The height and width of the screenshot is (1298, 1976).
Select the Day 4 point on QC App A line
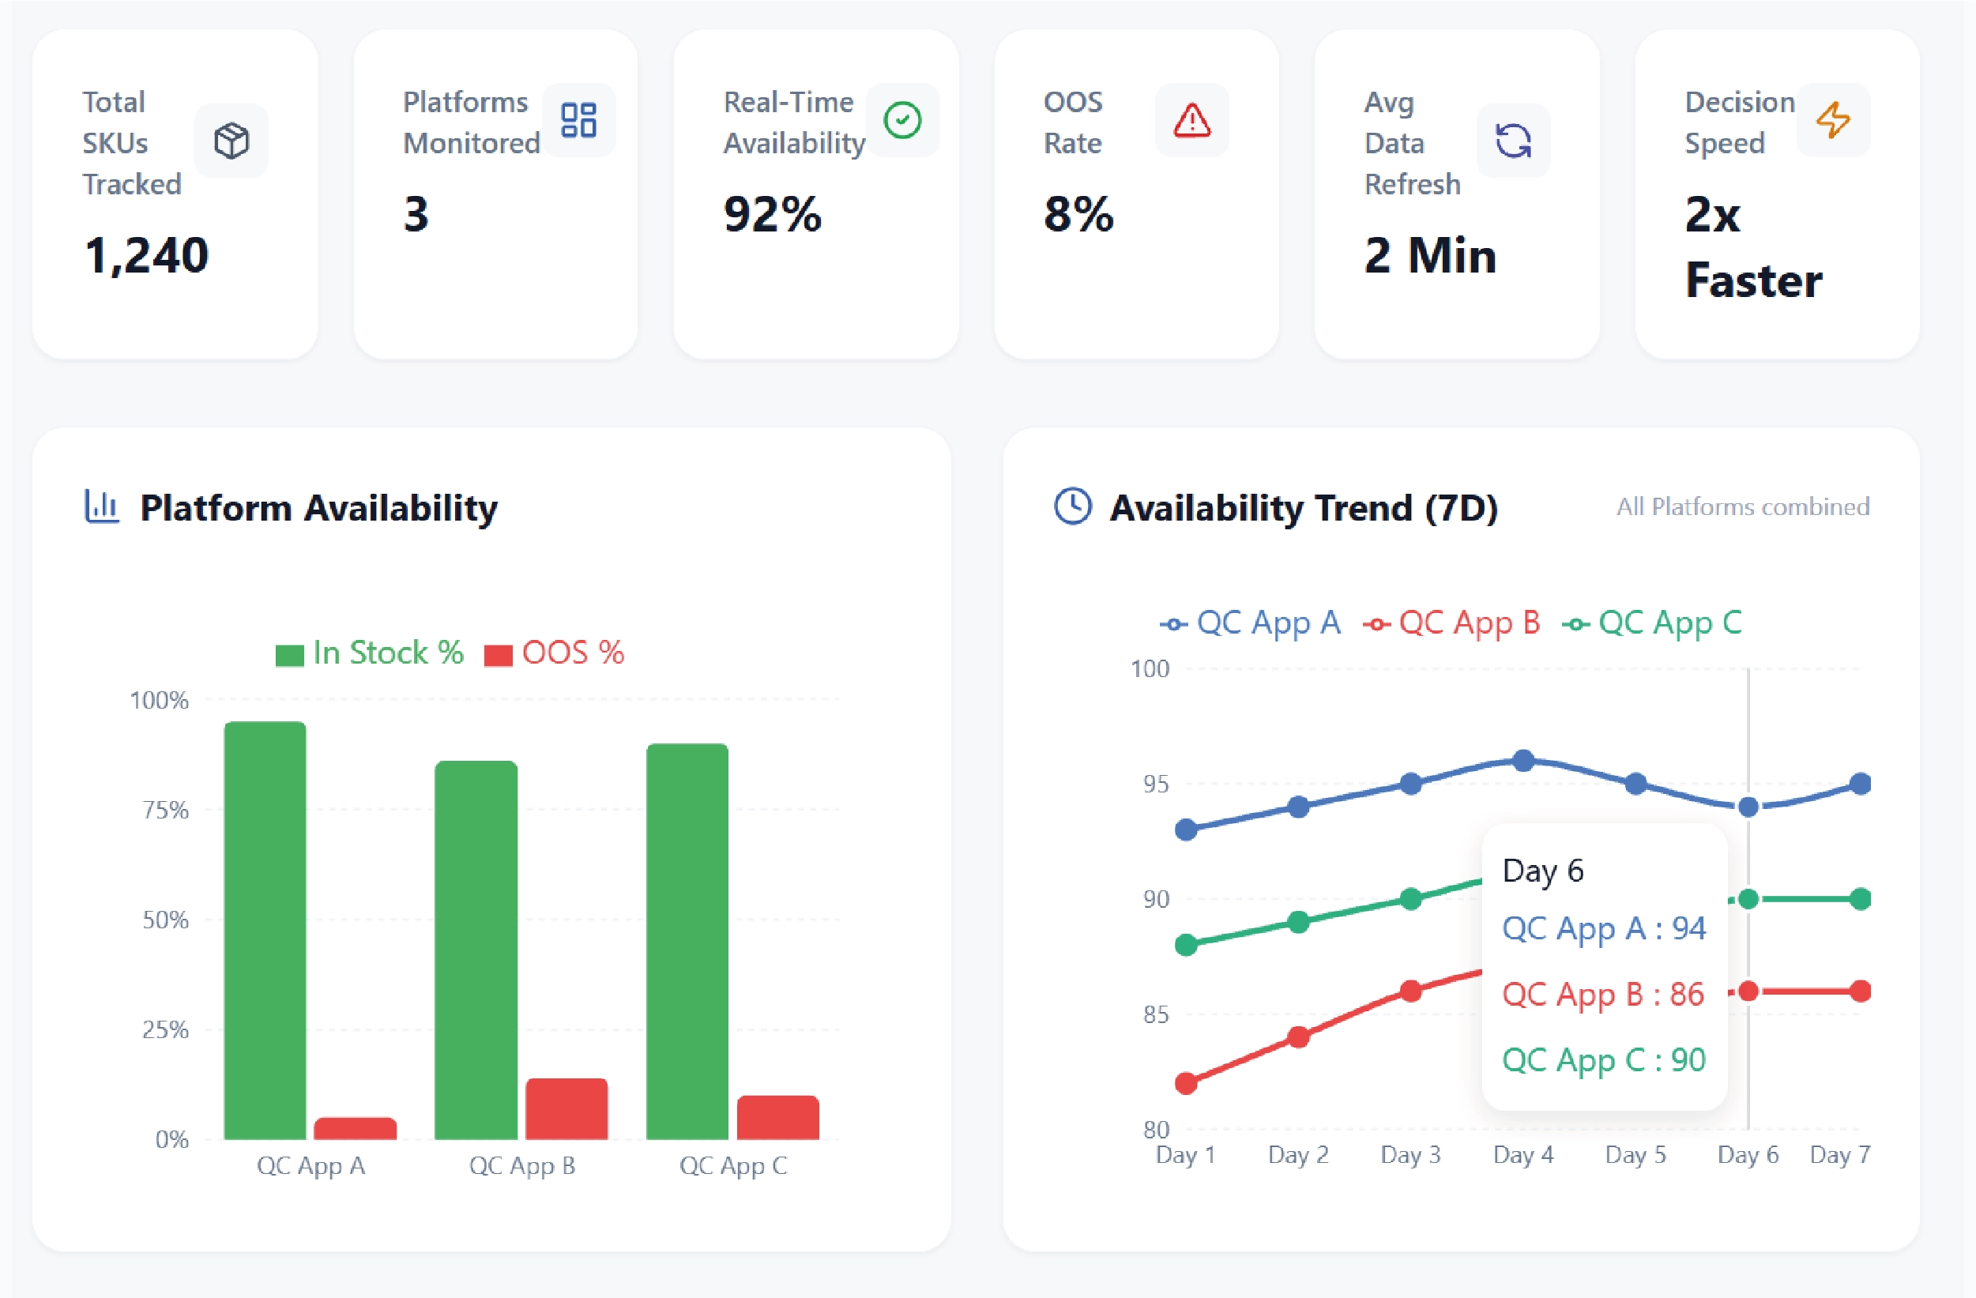[x=1522, y=760]
